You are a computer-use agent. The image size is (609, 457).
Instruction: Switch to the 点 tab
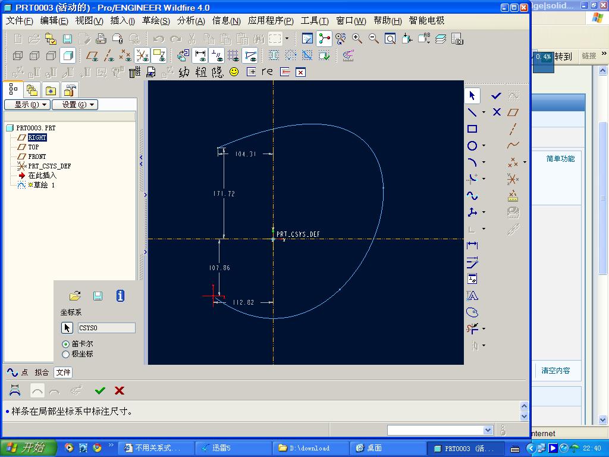pyautogui.click(x=24, y=373)
